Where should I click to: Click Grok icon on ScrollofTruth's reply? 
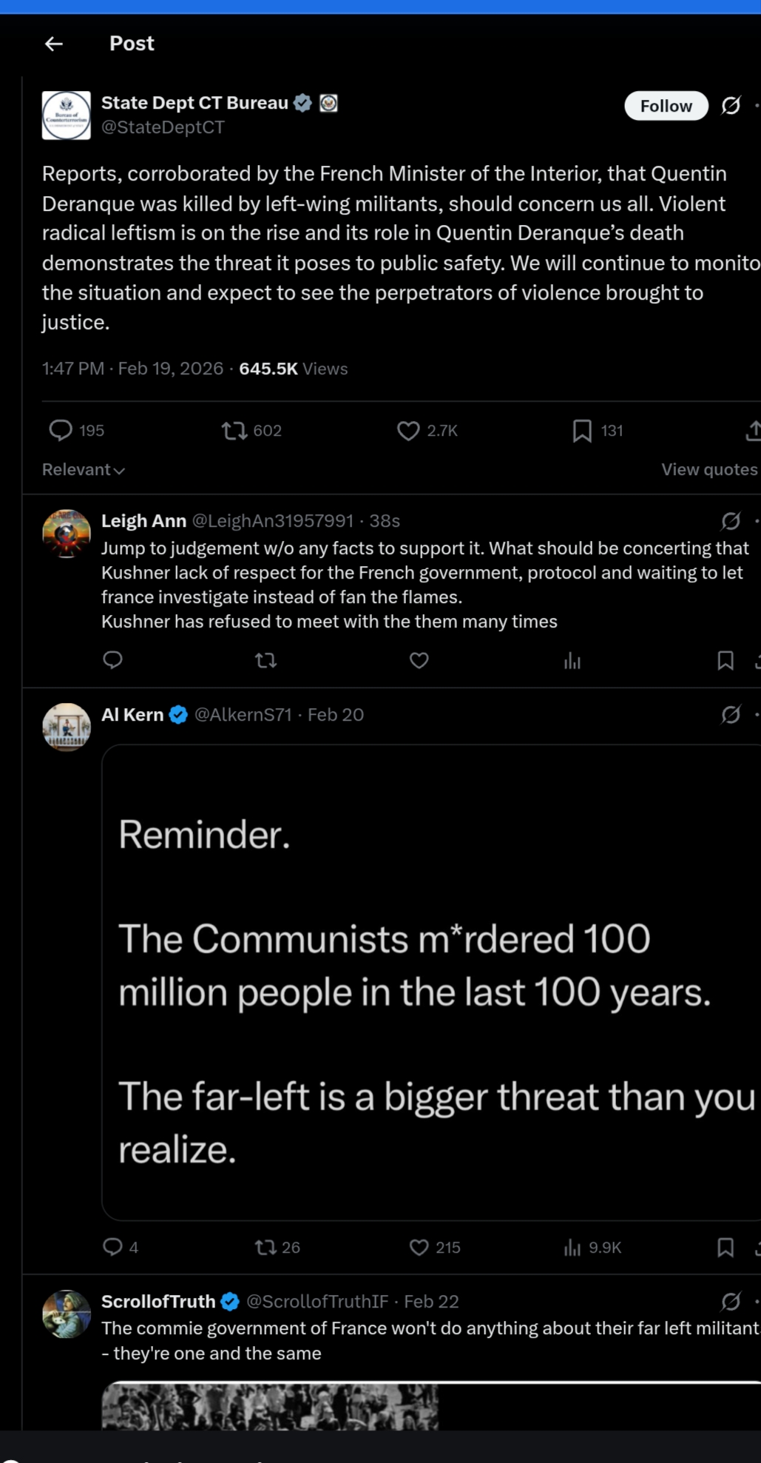coord(731,1301)
